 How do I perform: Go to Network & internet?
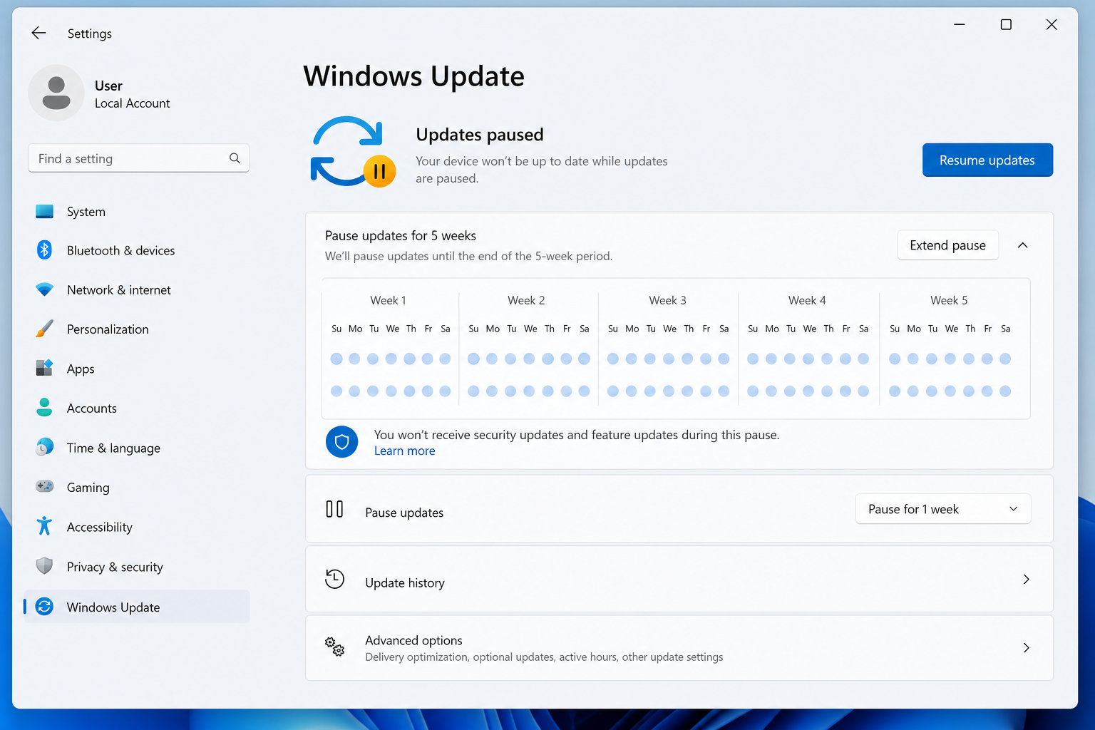(137, 289)
